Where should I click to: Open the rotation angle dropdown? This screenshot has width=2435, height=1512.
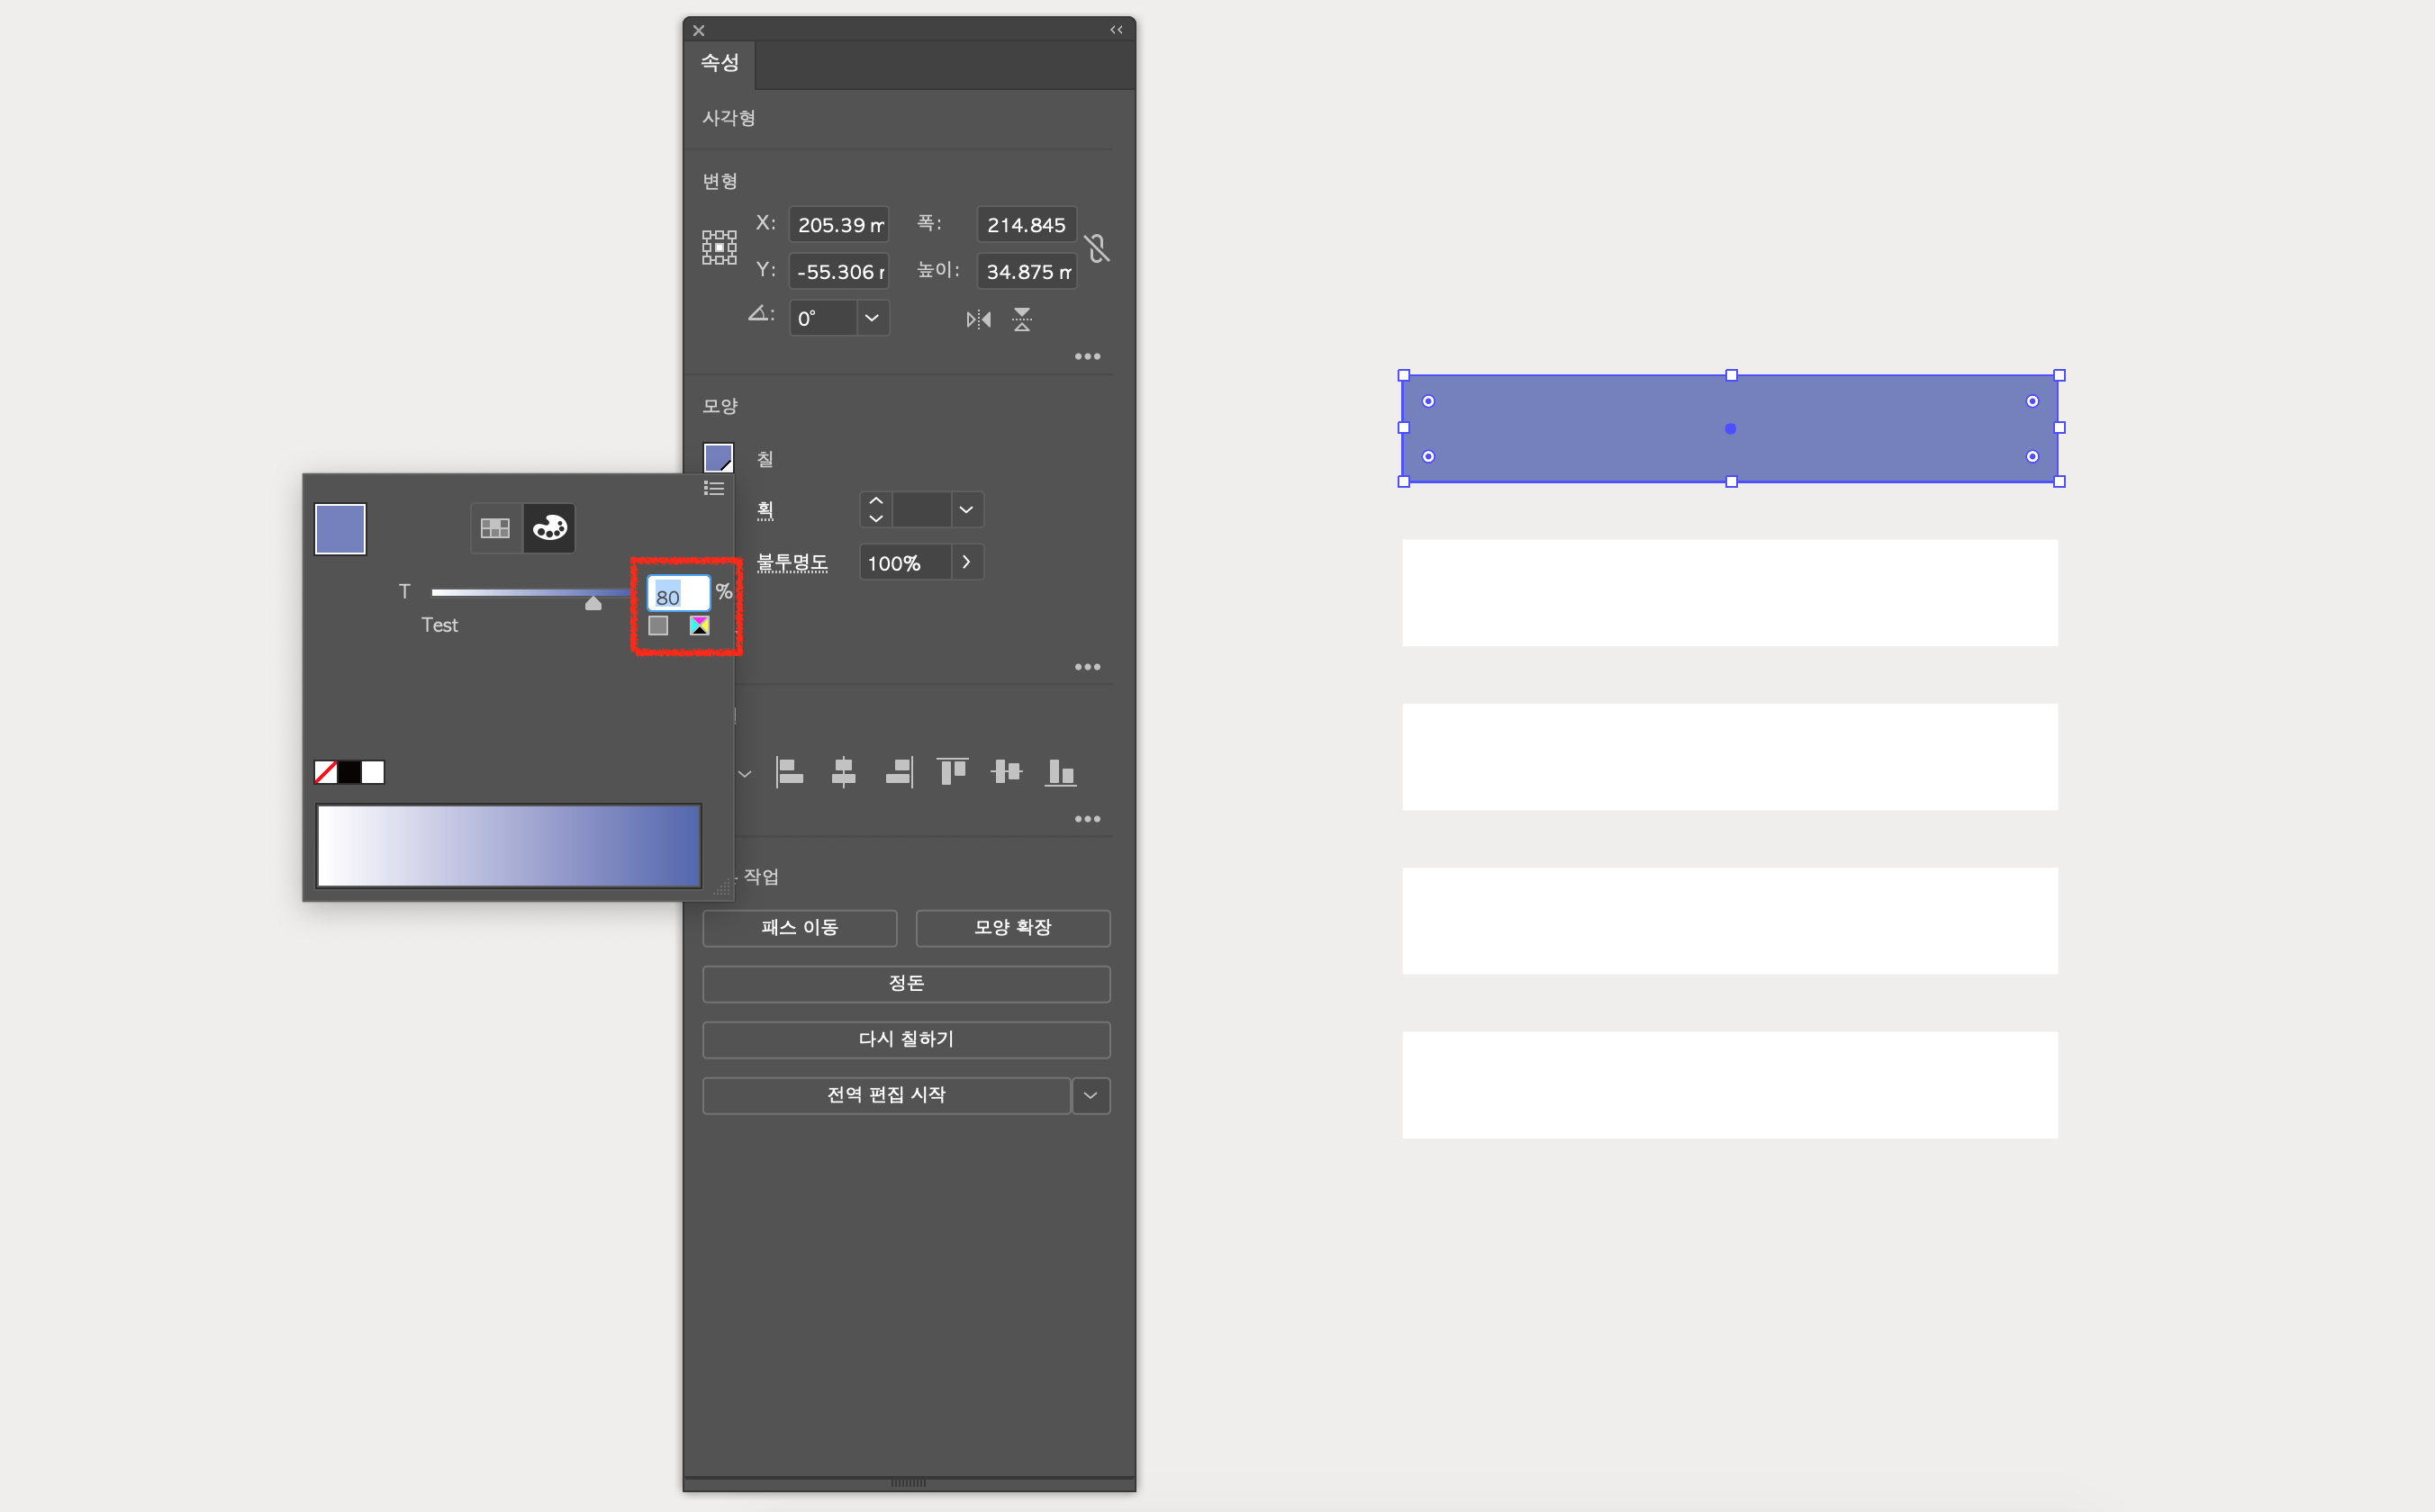click(x=872, y=318)
